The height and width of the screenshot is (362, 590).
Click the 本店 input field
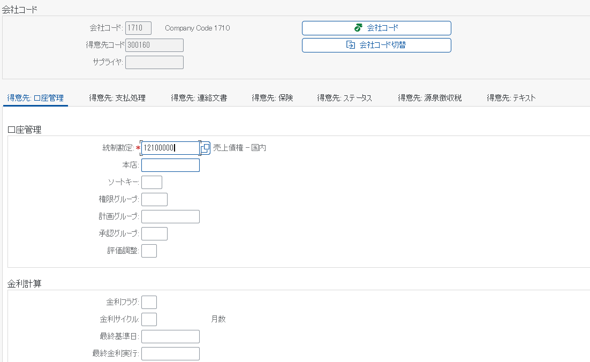[170, 165]
